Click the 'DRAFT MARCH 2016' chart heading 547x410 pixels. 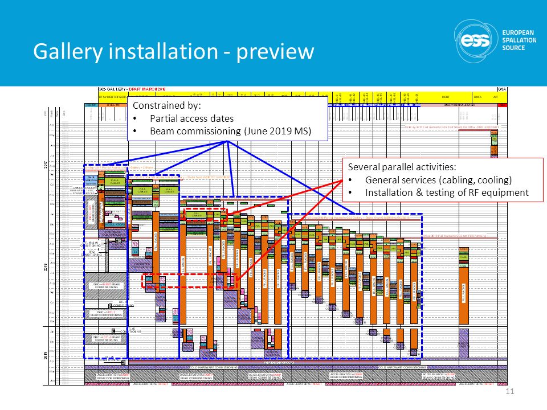[x=147, y=89]
